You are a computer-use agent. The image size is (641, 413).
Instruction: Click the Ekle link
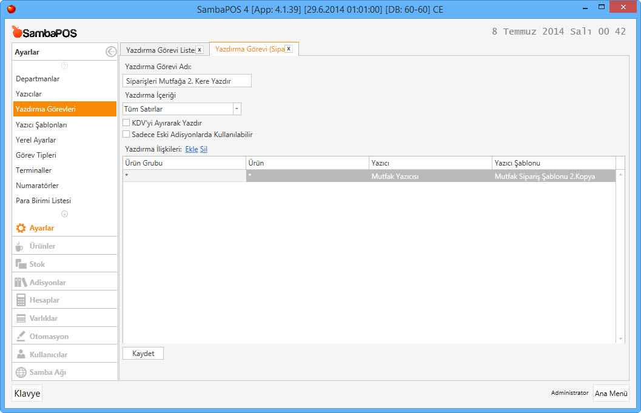click(191, 149)
